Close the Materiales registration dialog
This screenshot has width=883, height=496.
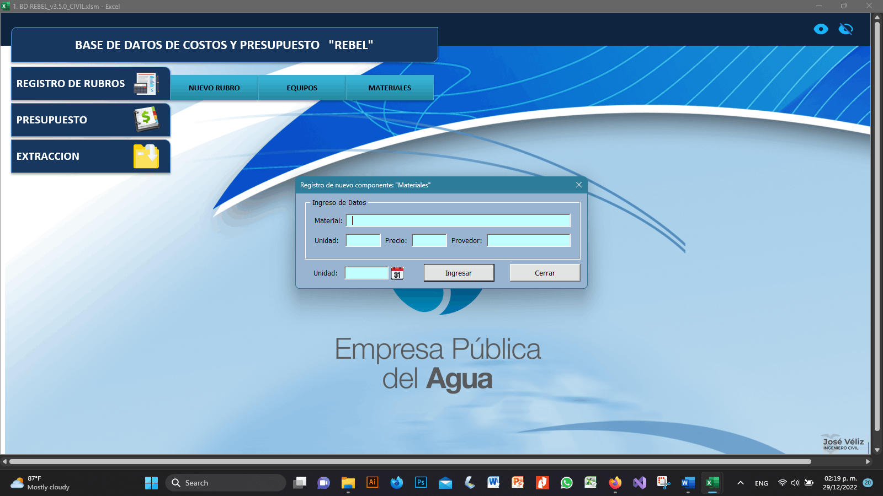pyautogui.click(x=579, y=185)
